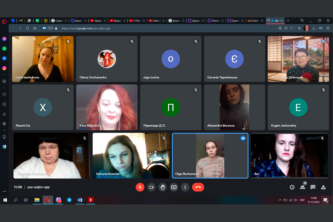Open Messenger in Opera sidebar
This screenshot has height=222, width=333.
click(4, 39)
